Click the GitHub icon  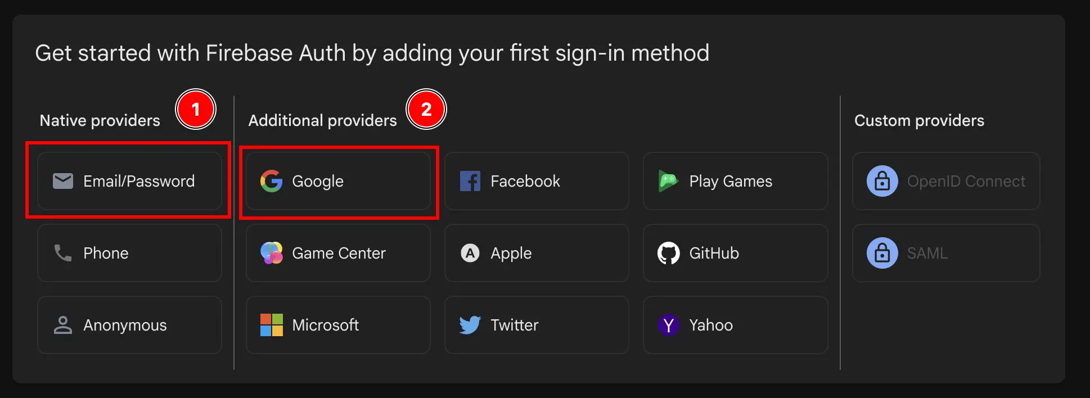(x=669, y=253)
